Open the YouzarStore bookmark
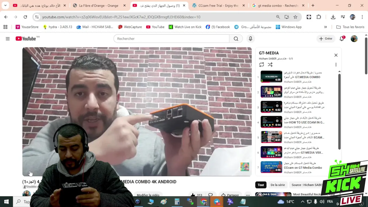This screenshot has height=207, width=368. click(27, 27)
